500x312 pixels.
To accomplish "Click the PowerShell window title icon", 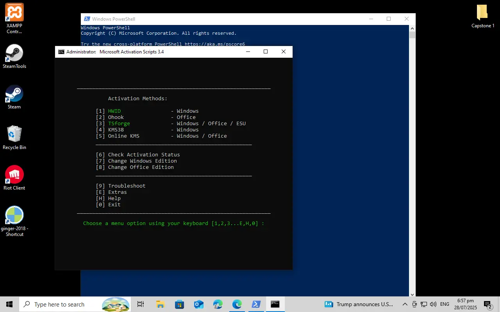I will (87, 19).
